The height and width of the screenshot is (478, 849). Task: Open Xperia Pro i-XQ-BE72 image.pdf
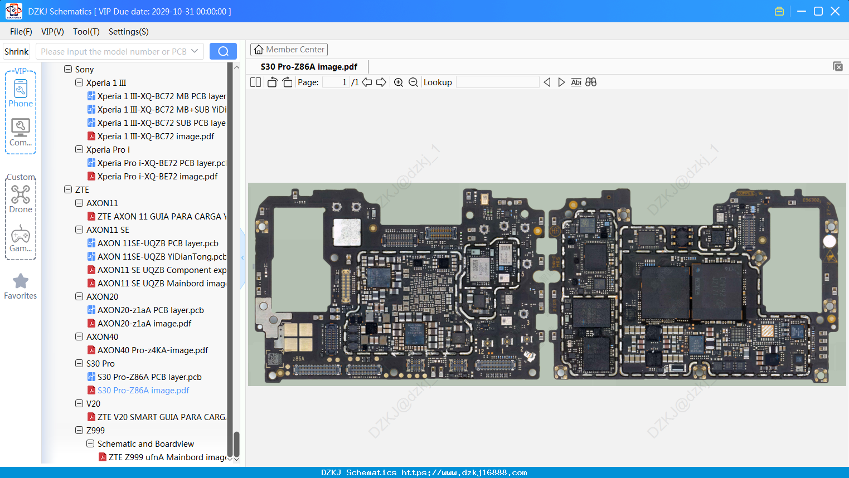152,176
